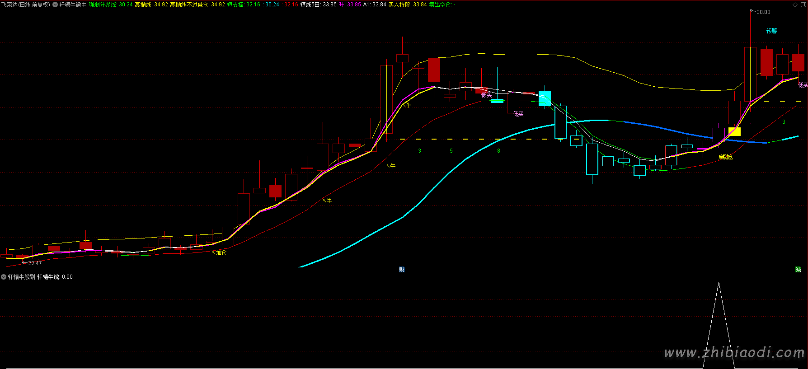Expand the 轩辕牛熊副 sub-indicator dropdown arrow
This screenshot has width=808, height=369.
coord(4,277)
